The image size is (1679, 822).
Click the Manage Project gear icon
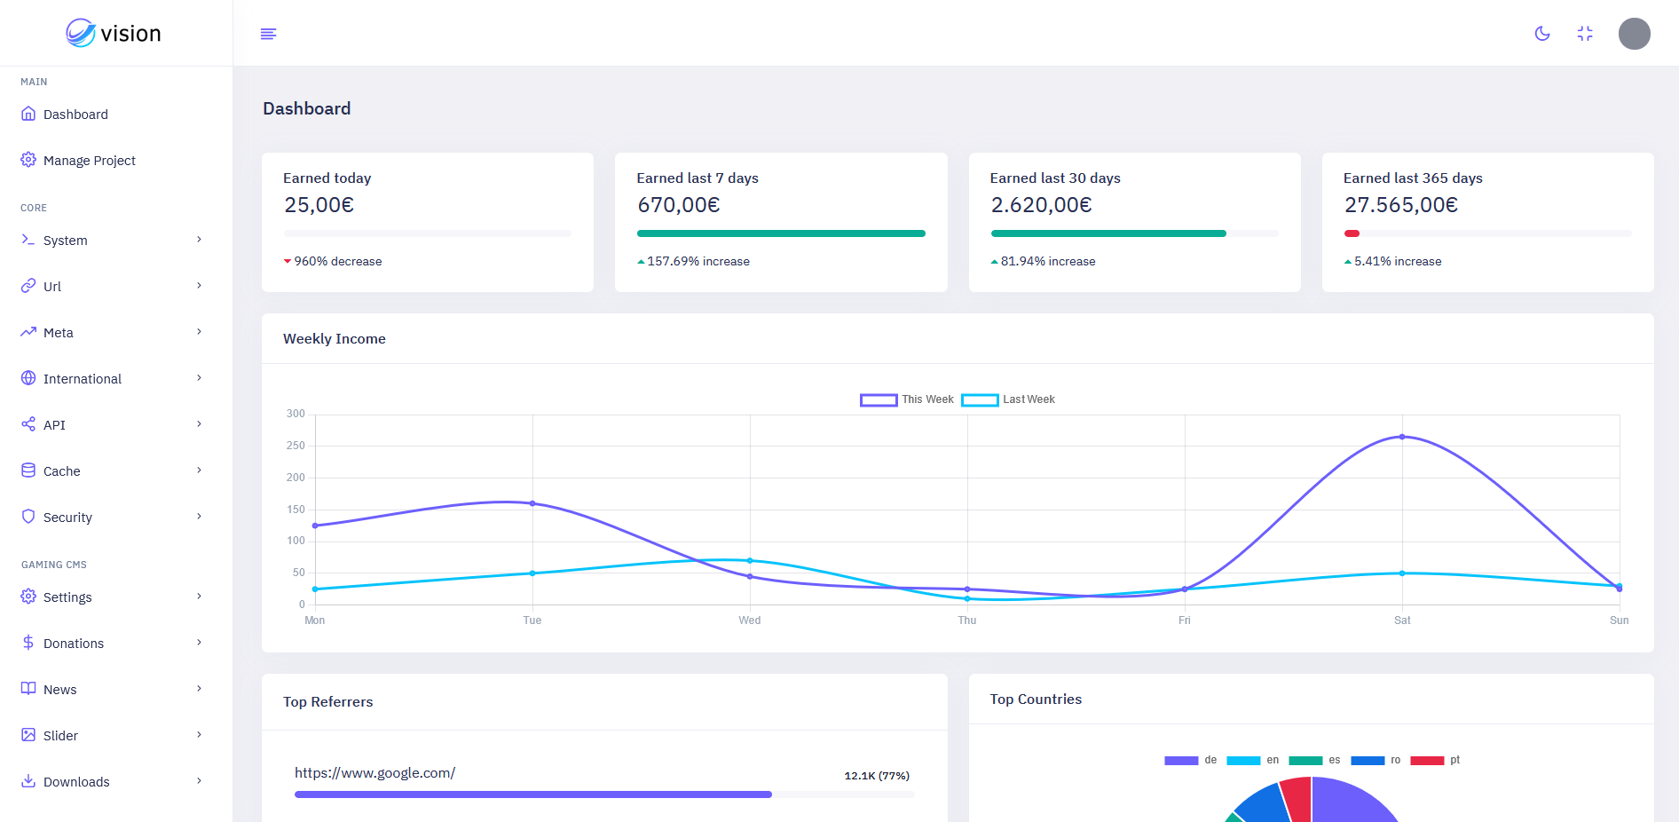click(28, 160)
